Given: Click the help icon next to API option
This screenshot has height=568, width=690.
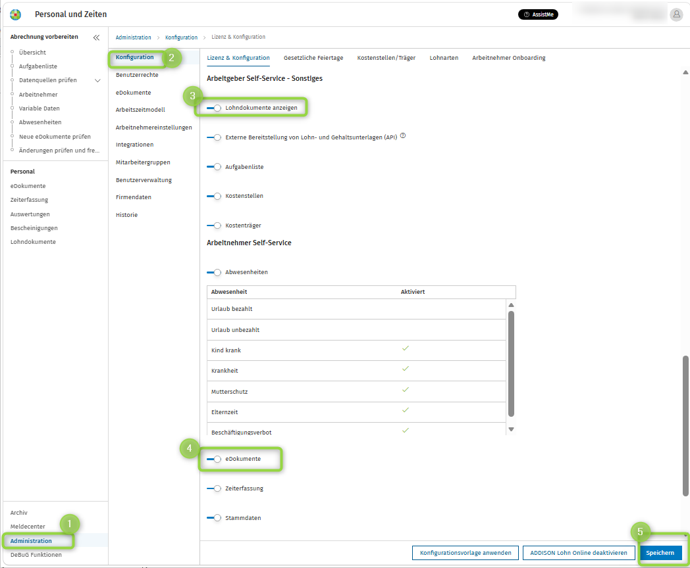Looking at the screenshot, I should tap(403, 135).
